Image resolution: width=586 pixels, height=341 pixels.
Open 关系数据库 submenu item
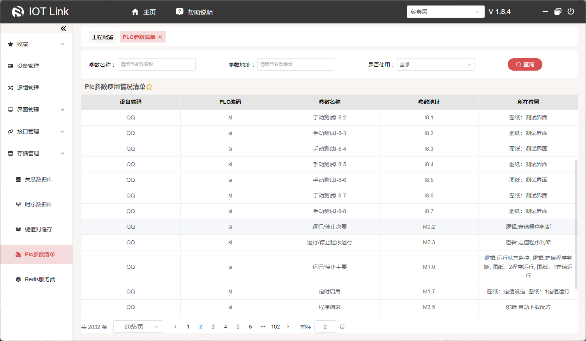pos(36,179)
